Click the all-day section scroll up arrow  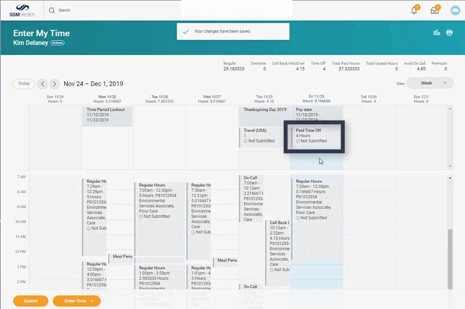(450, 109)
